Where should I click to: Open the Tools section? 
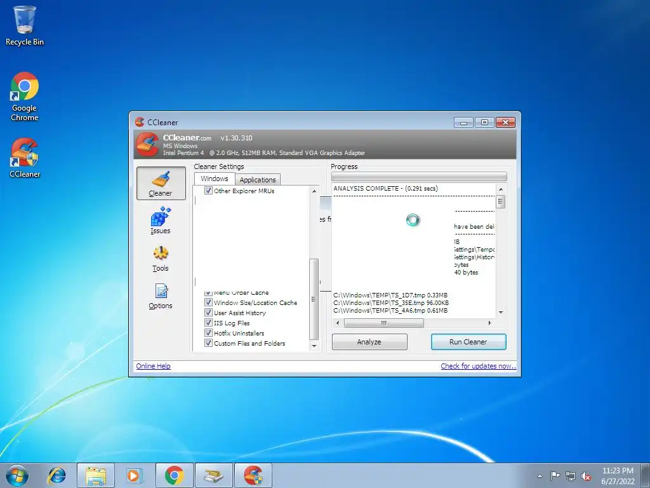[x=161, y=259]
